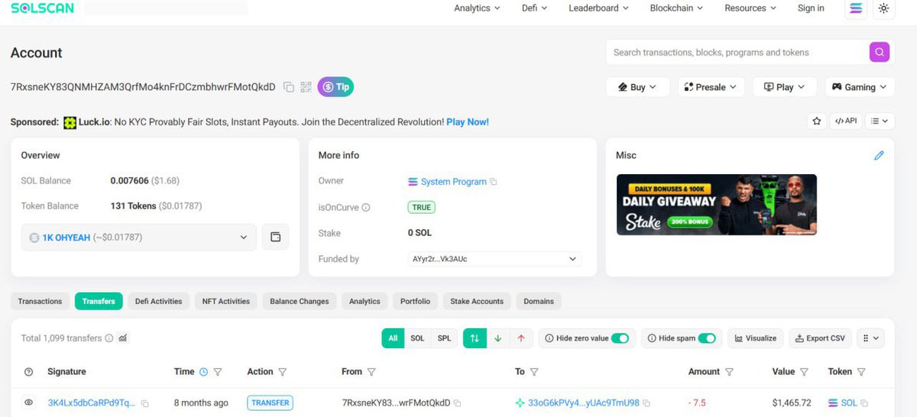Select the Transfers tab
This screenshot has height=417, width=917.
[x=99, y=301]
